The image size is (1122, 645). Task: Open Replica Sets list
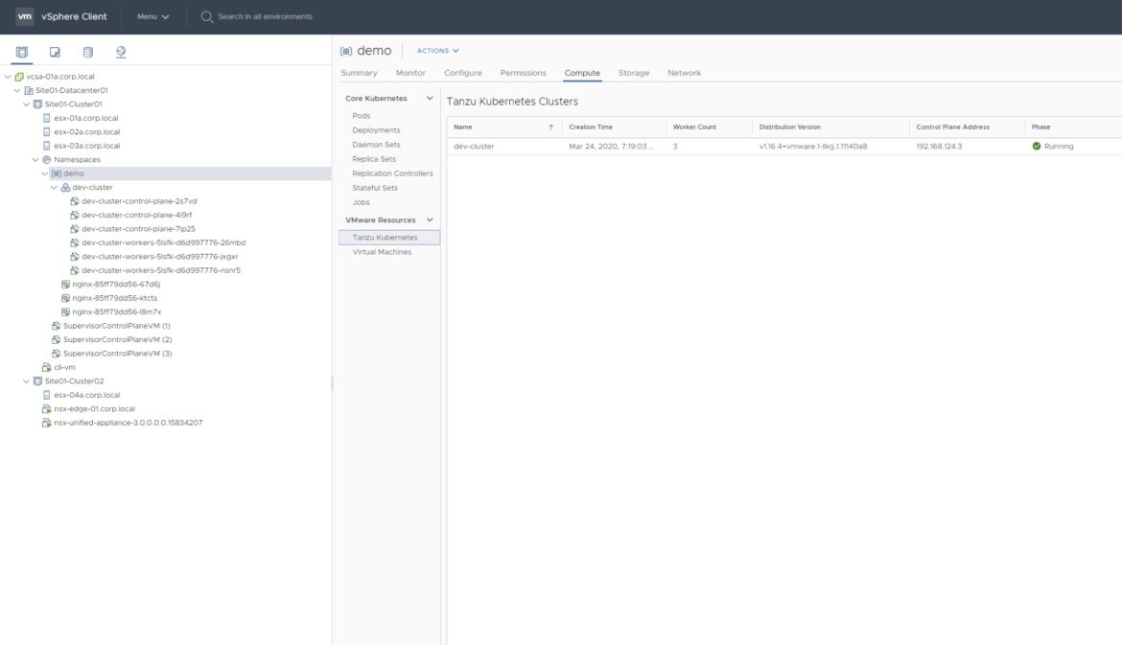click(374, 159)
